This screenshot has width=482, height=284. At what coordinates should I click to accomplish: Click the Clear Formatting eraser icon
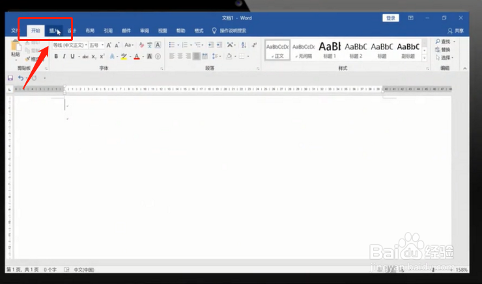[141, 45]
